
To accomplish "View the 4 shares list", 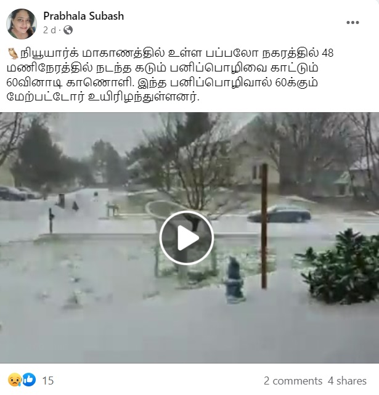I will [x=347, y=381].
